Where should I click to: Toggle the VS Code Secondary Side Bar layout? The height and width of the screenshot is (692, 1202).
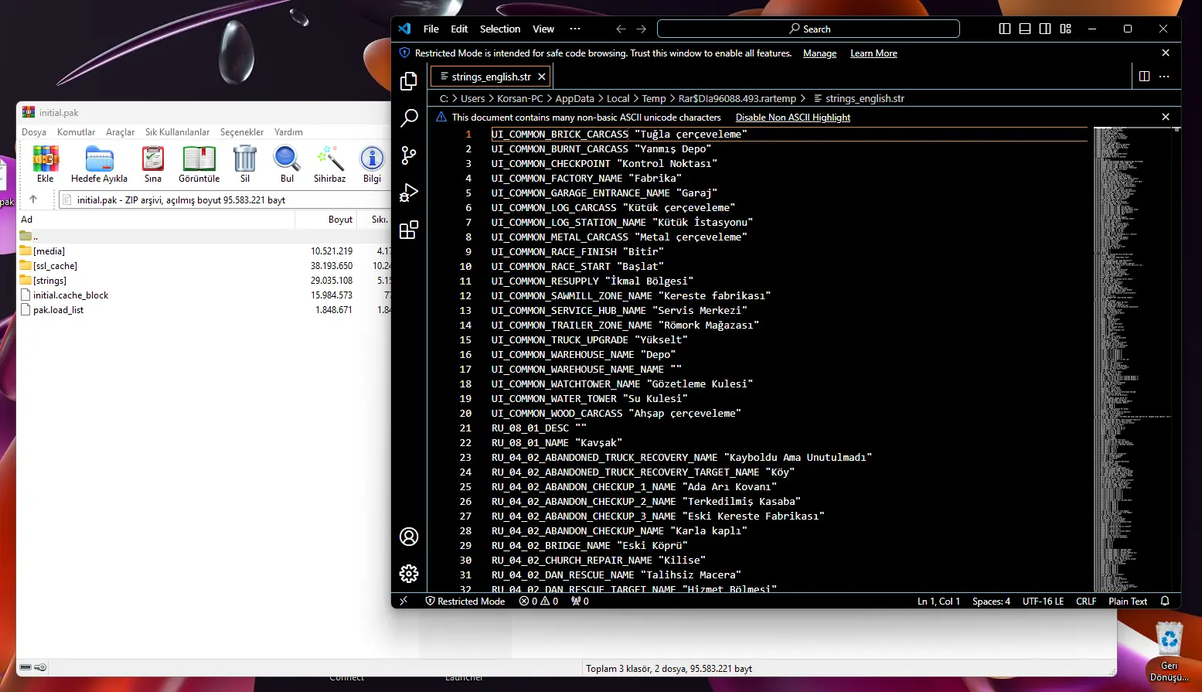click(1045, 29)
